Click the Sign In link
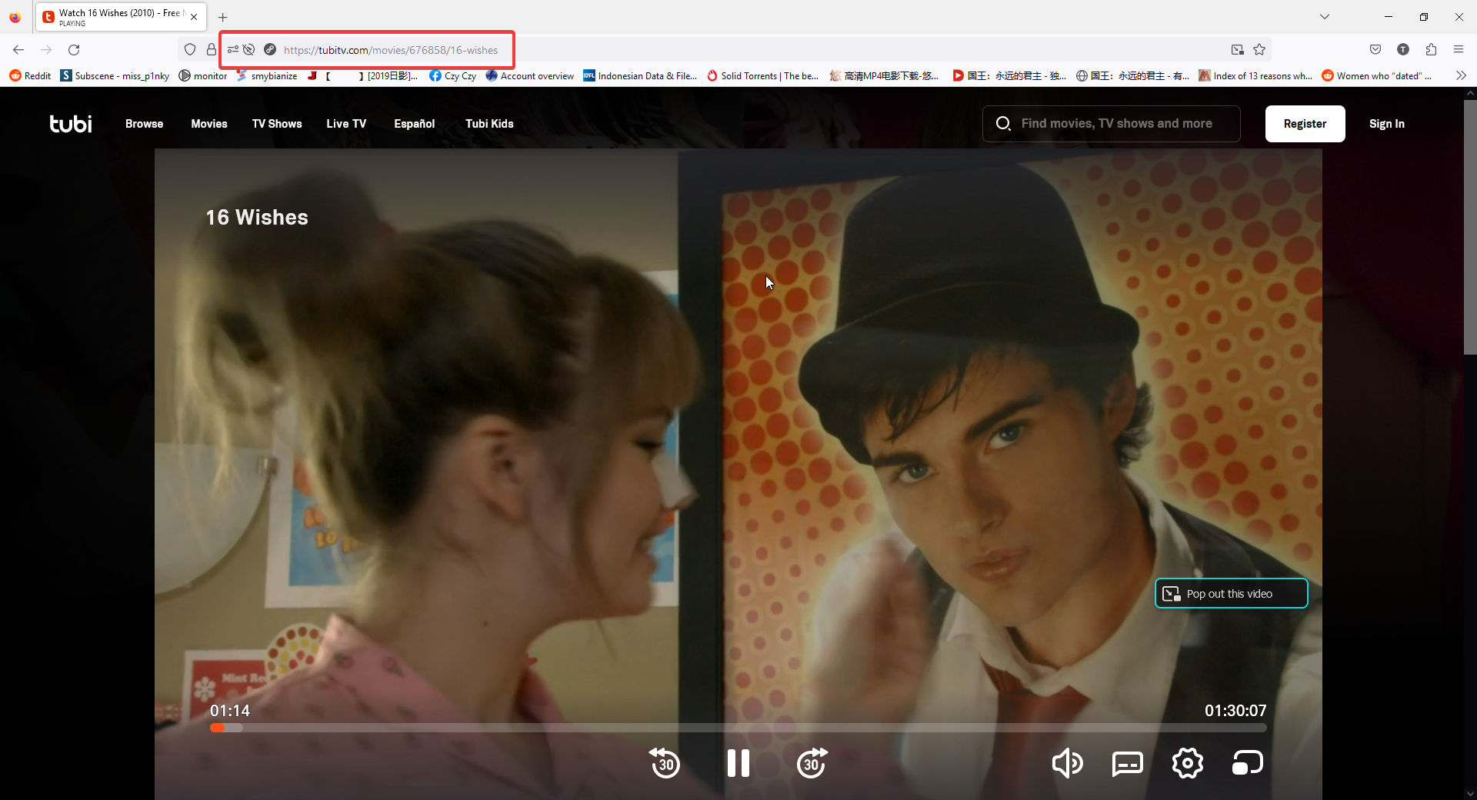This screenshot has height=800, width=1477. pyautogui.click(x=1387, y=124)
